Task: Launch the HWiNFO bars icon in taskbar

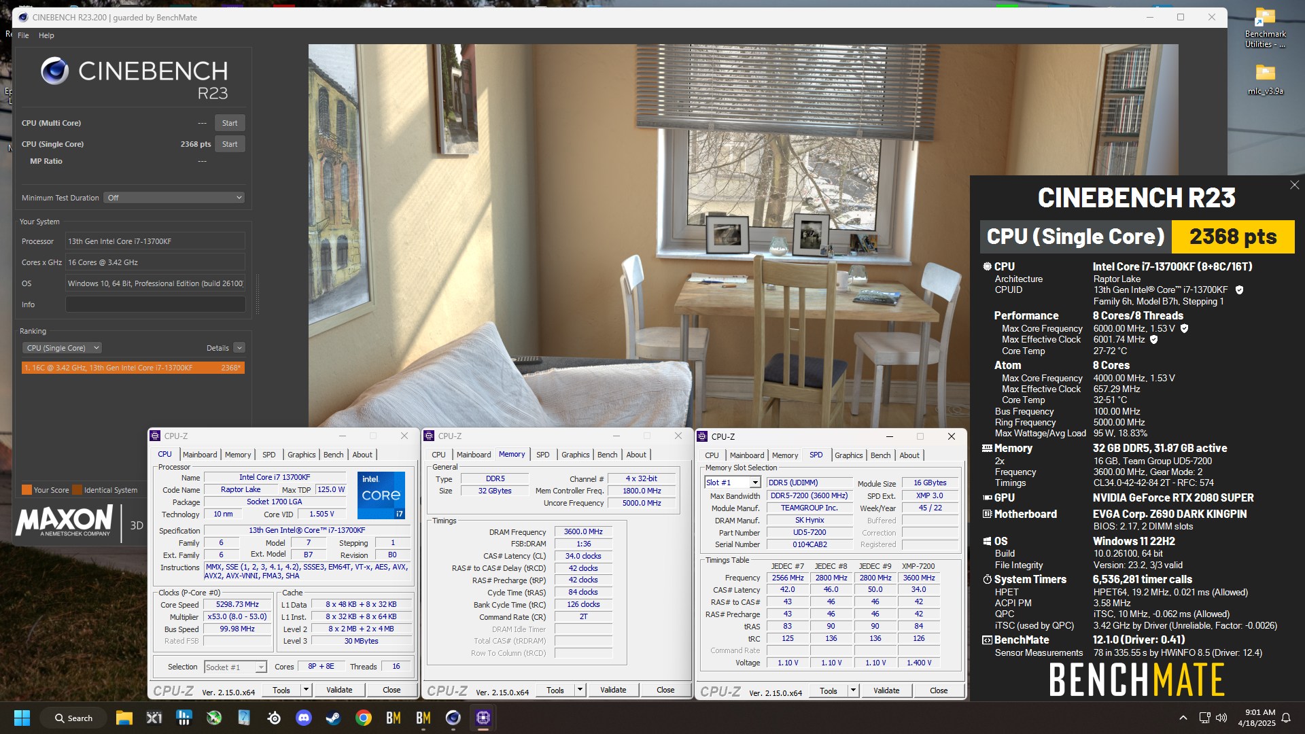Action: (184, 718)
